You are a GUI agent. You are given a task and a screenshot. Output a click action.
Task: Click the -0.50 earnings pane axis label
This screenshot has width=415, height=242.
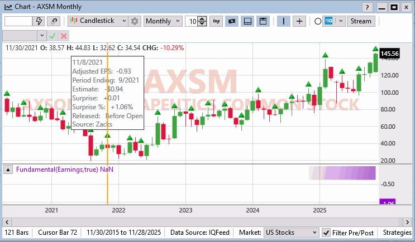point(388,184)
